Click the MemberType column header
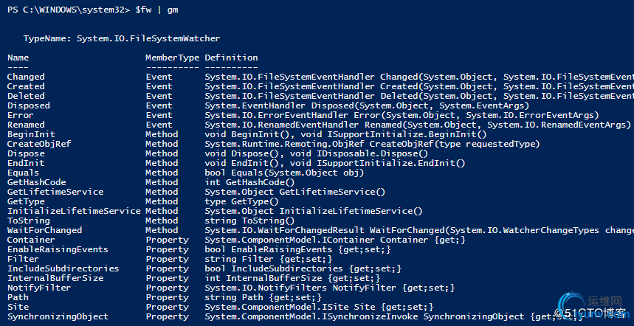 (172, 58)
